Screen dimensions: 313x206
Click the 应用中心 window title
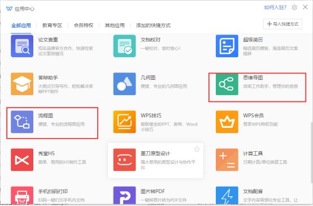pyautogui.click(x=24, y=9)
